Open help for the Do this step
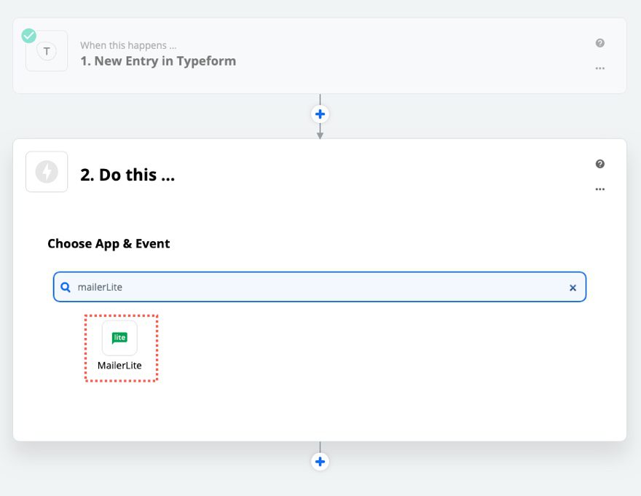The height and width of the screenshot is (496, 641). [599, 163]
